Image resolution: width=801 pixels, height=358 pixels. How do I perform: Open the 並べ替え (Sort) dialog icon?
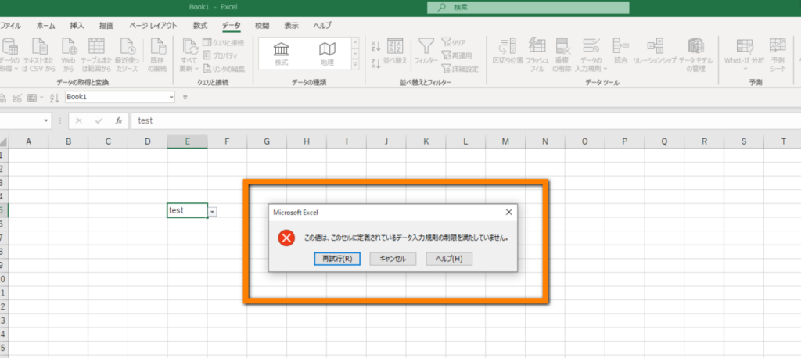point(394,51)
